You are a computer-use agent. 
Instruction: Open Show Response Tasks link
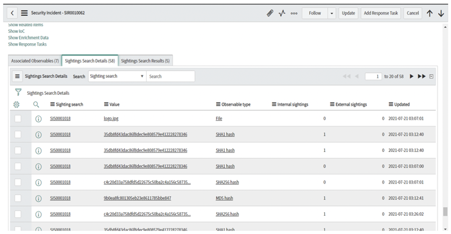click(27, 44)
